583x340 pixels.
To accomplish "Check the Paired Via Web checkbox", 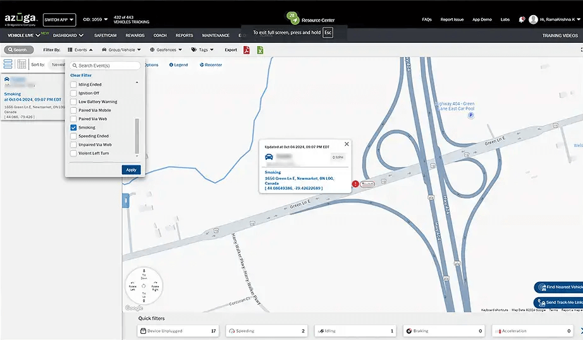I will tap(73, 119).
